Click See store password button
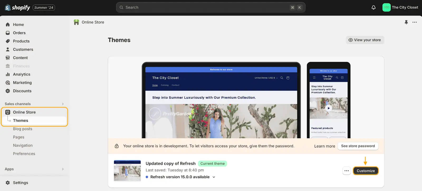Image resolution: width=422 pixels, height=191 pixels. click(x=358, y=146)
